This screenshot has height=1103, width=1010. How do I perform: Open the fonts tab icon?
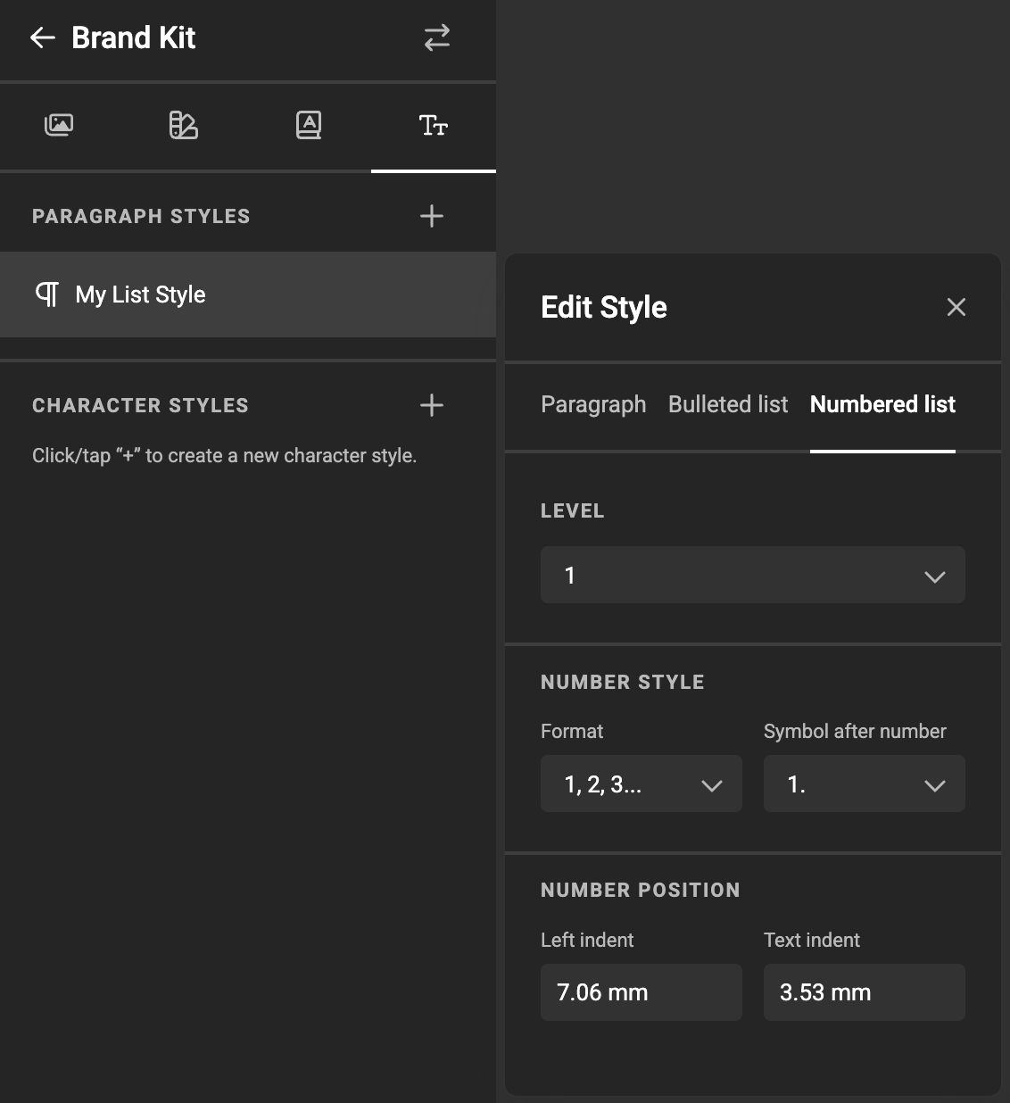coord(309,125)
